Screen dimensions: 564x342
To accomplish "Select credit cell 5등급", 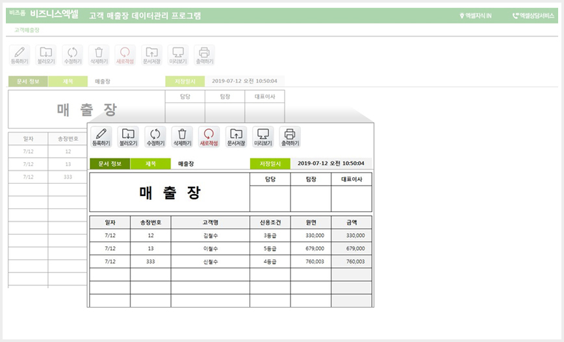I will point(270,249).
